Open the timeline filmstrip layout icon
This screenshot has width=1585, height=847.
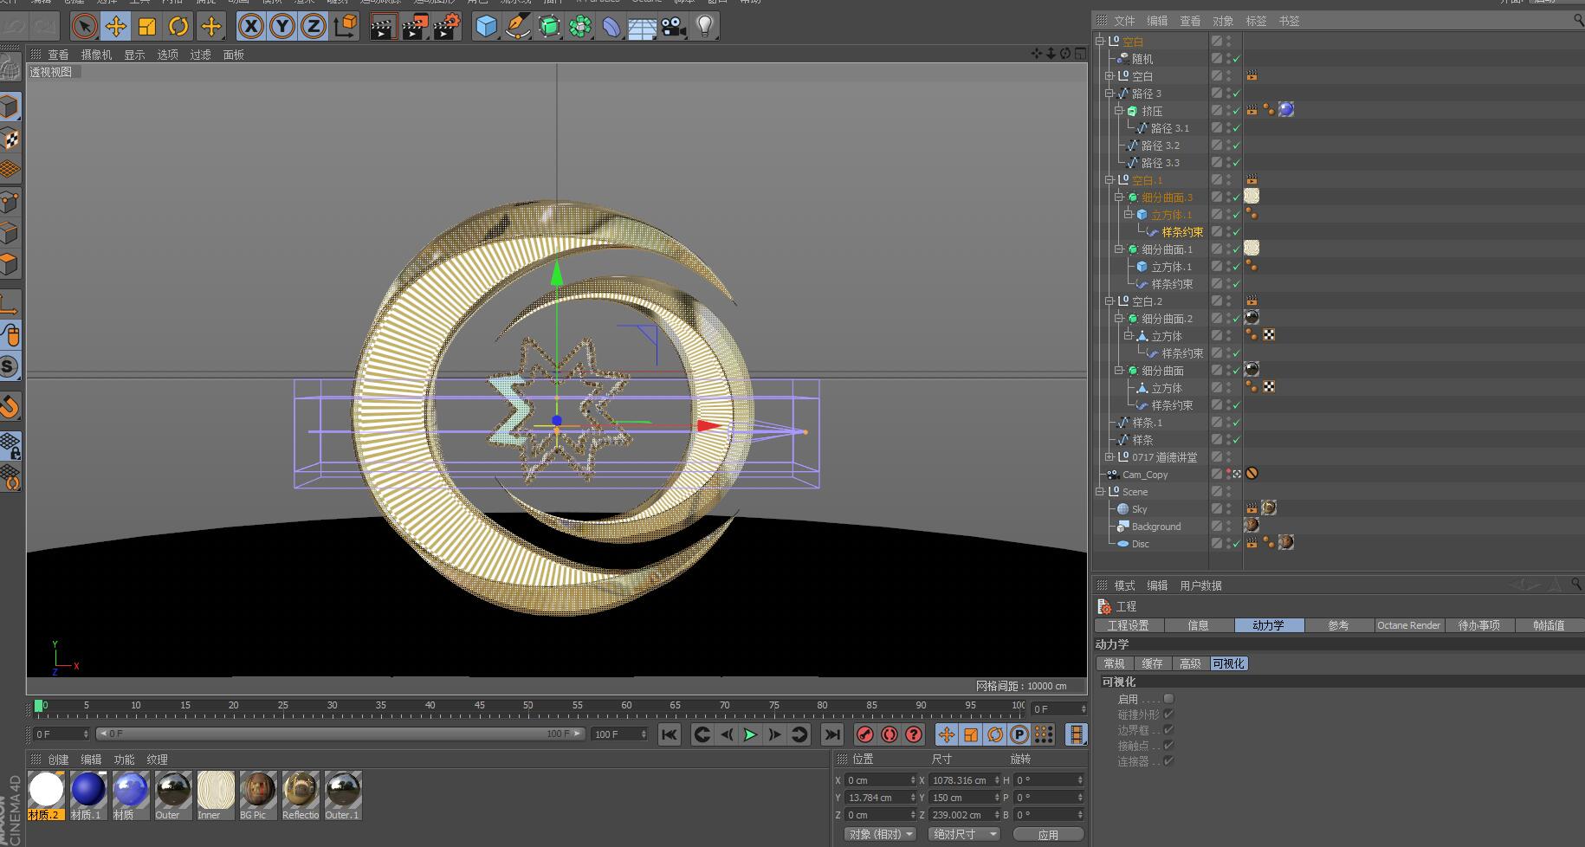[x=1076, y=734]
